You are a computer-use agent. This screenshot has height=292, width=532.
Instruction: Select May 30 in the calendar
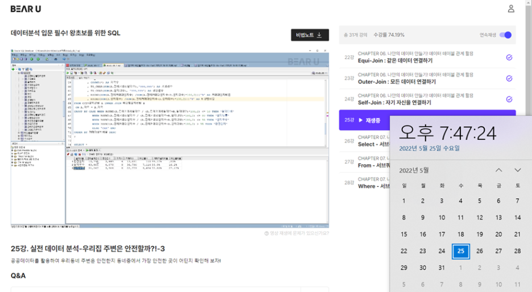pyautogui.click(x=423, y=268)
